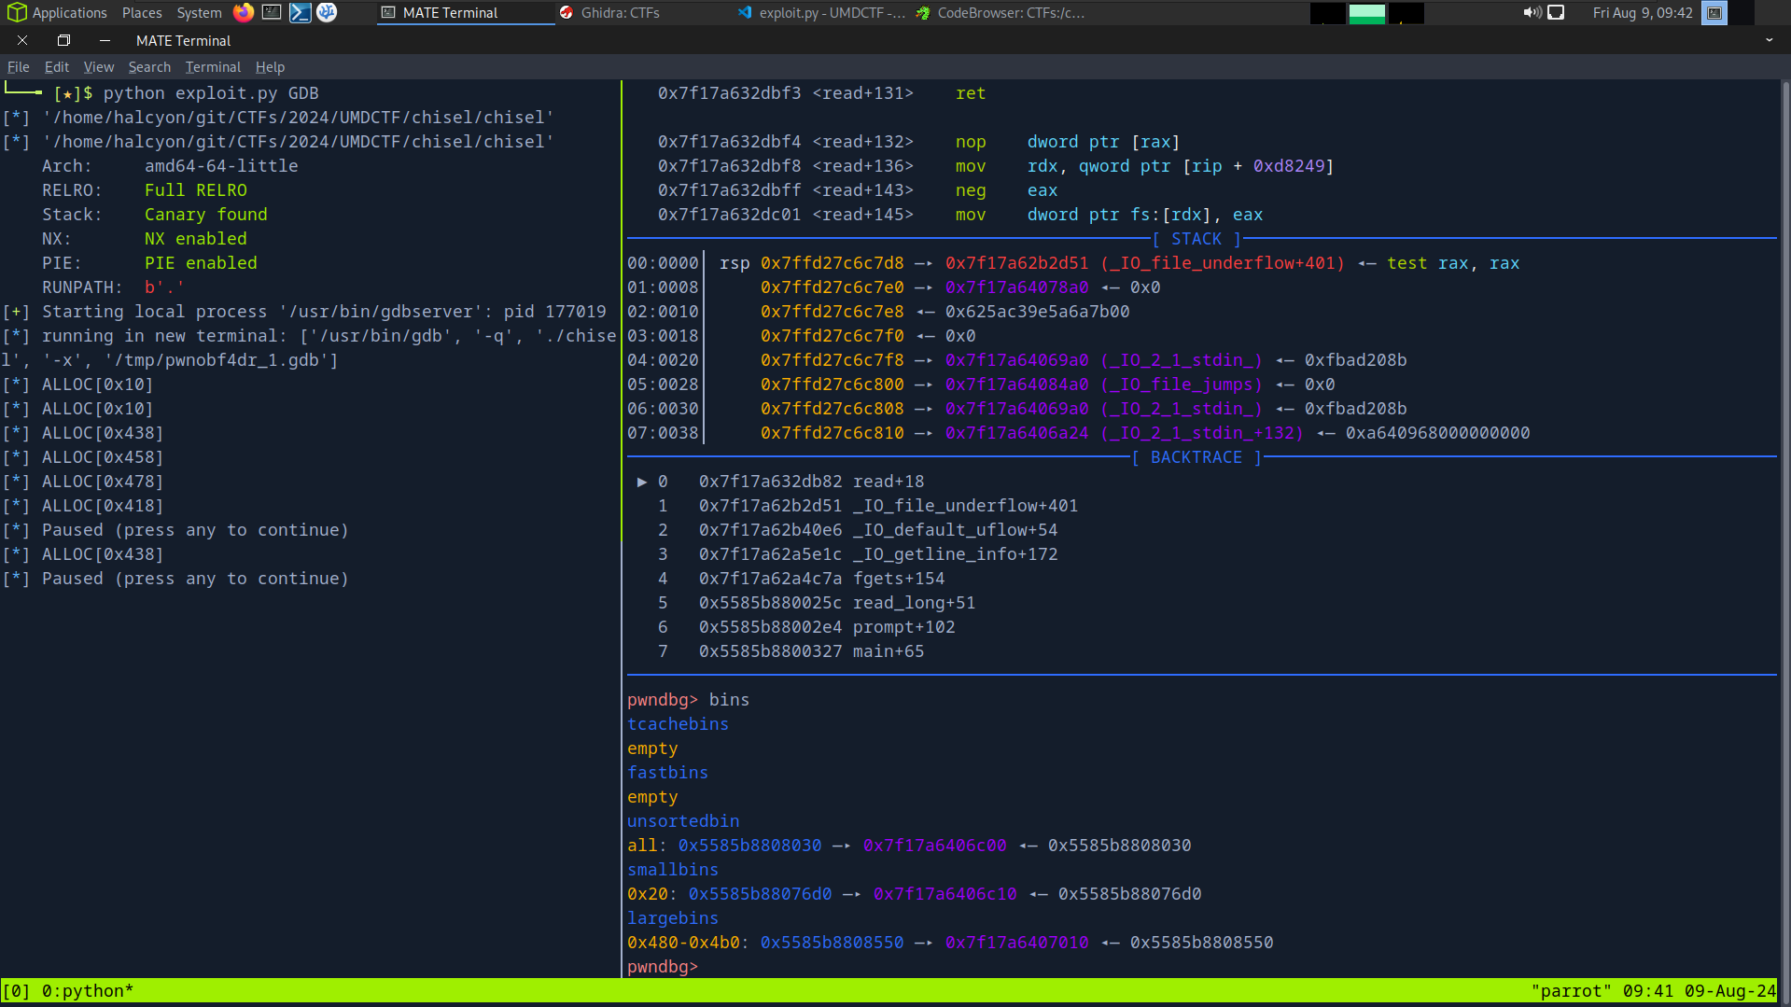Open the terminal launcher icon in panel
The width and height of the screenshot is (1791, 1007).
pos(272,12)
